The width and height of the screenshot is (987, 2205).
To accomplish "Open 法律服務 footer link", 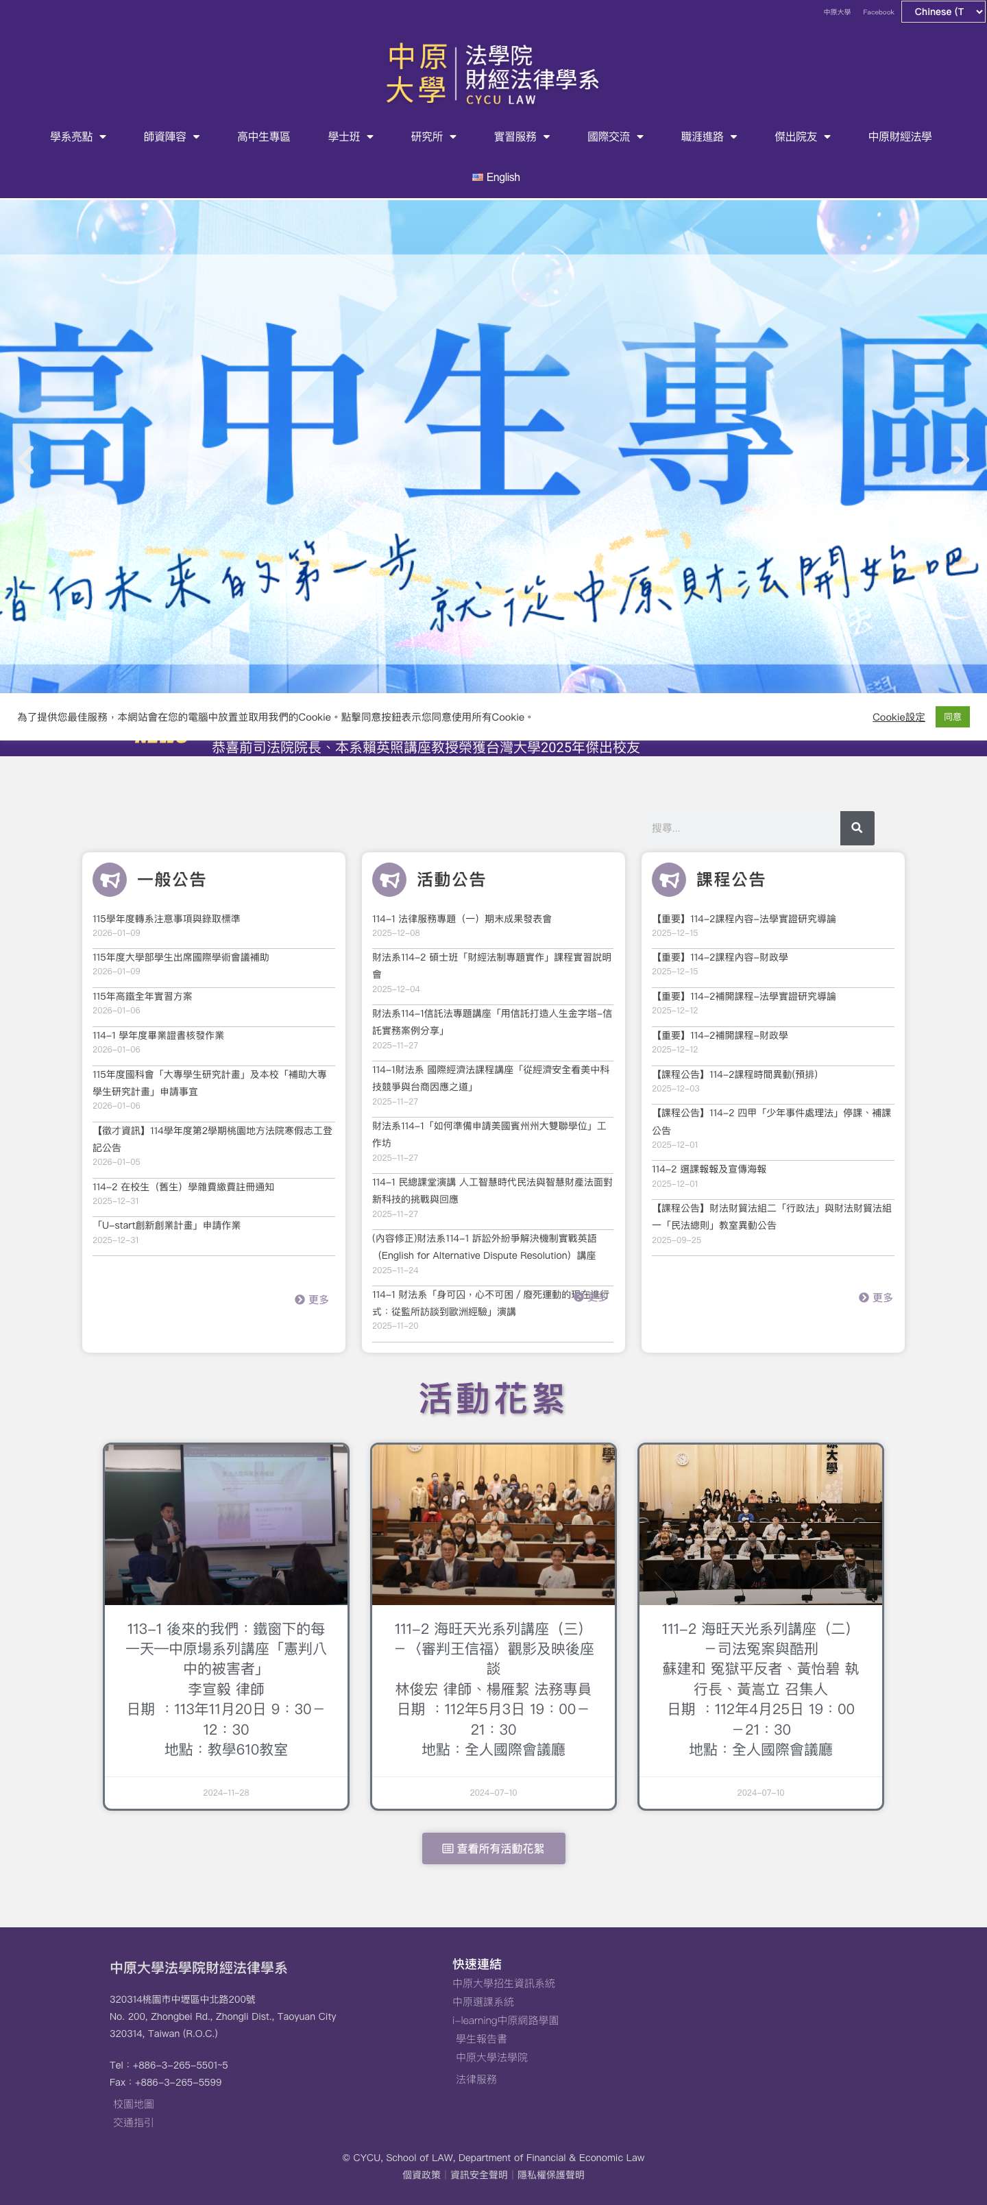I will [x=476, y=2079].
